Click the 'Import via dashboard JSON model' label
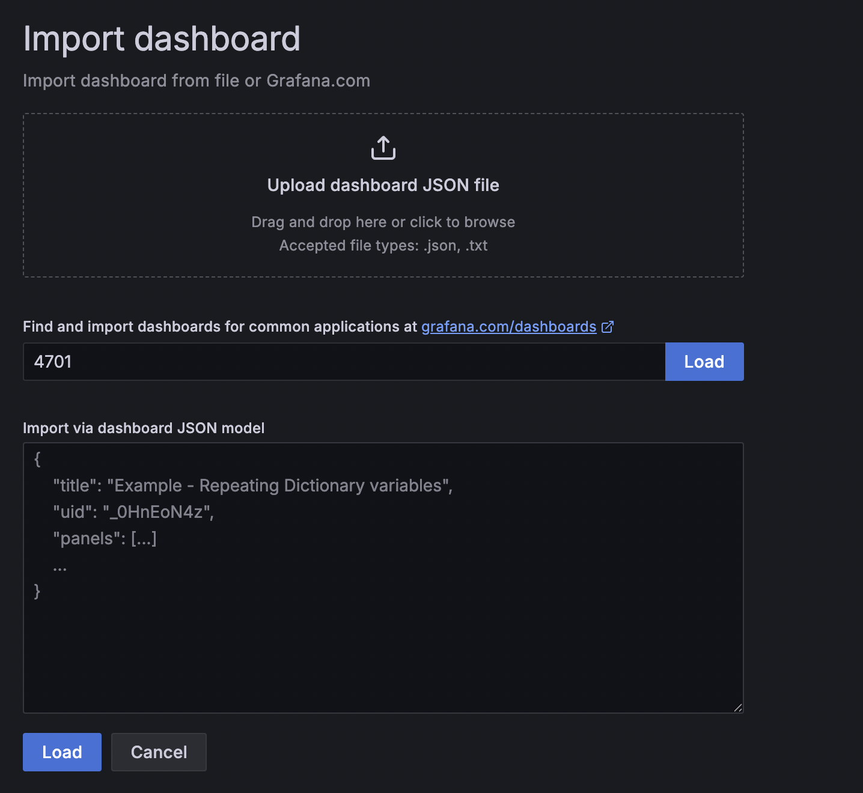Image resolution: width=863 pixels, height=793 pixels. (144, 428)
